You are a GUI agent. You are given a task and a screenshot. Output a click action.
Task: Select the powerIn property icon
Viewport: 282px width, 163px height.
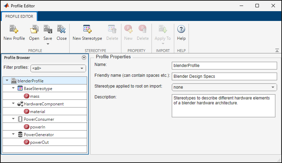pyautogui.click(x=27, y=127)
